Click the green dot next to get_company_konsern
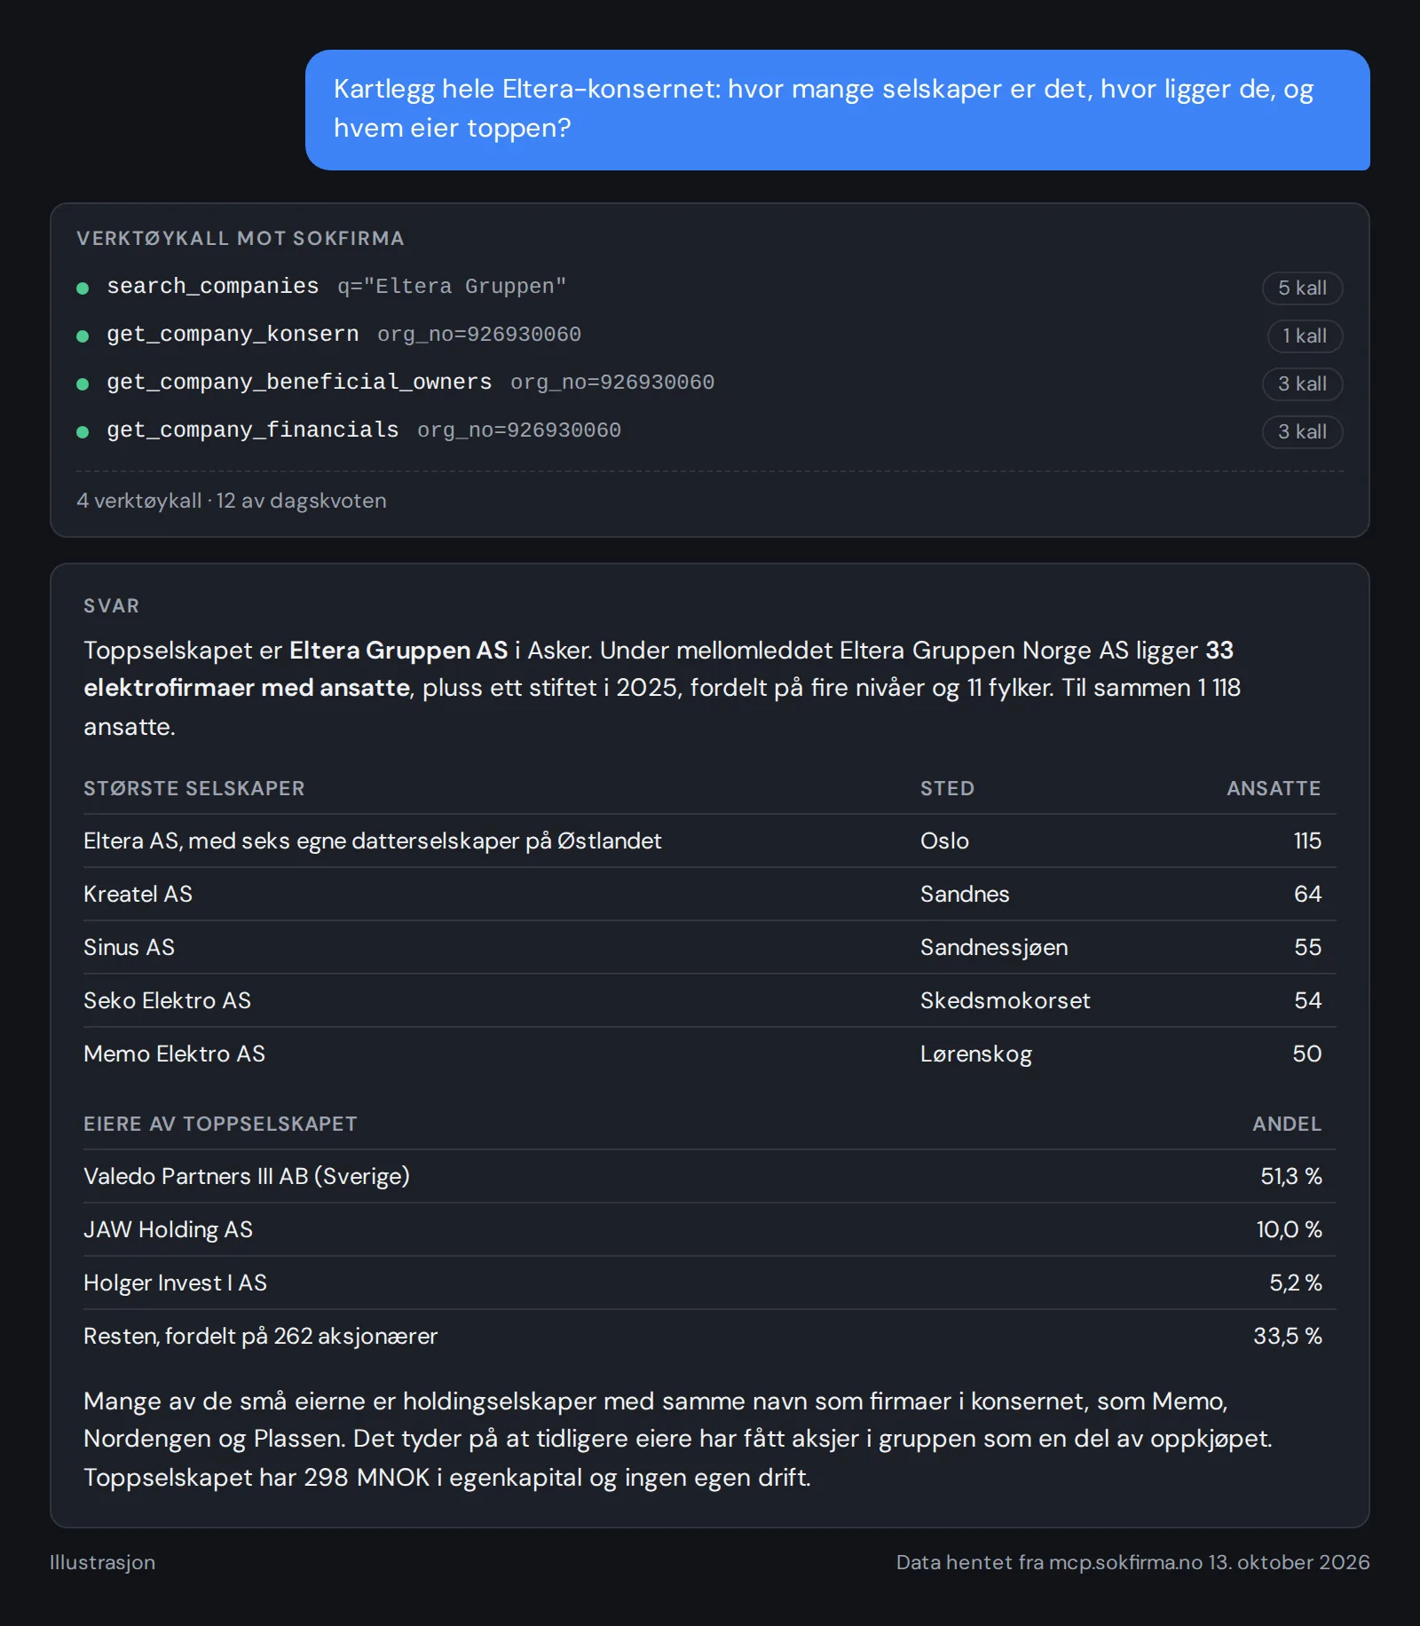This screenshot has height=1626, width=1420. [83, 335]
